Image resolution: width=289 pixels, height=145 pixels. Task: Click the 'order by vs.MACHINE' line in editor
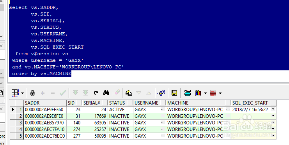click(42, 73)
